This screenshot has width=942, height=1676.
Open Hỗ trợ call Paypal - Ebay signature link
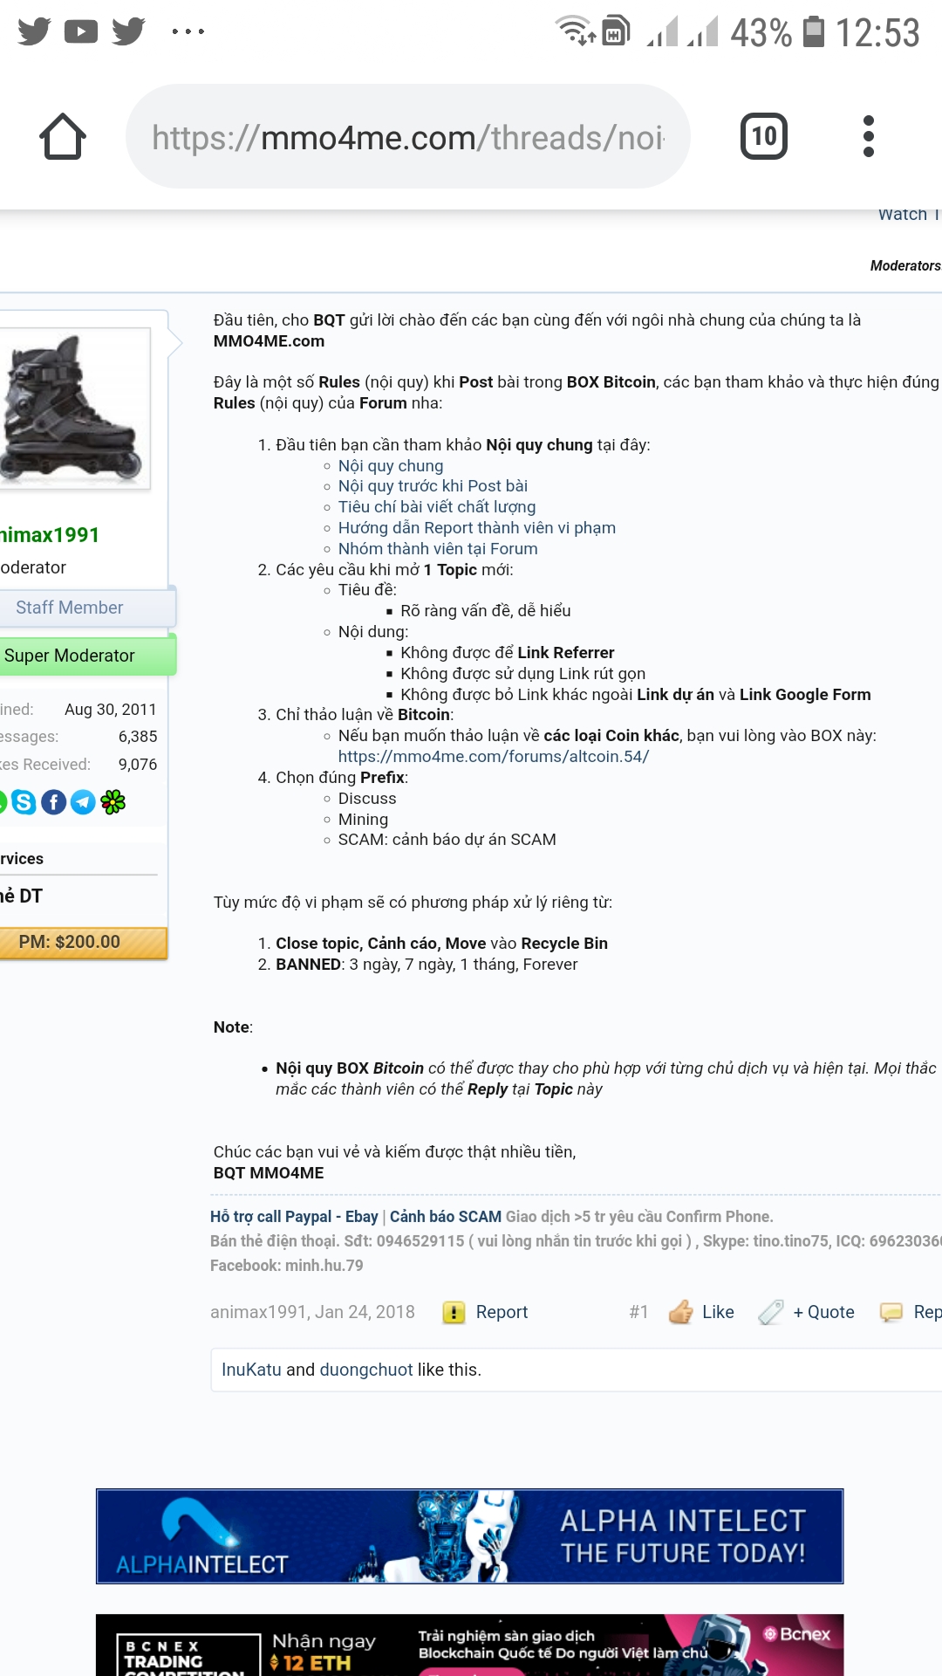[x=294, y=1216]
